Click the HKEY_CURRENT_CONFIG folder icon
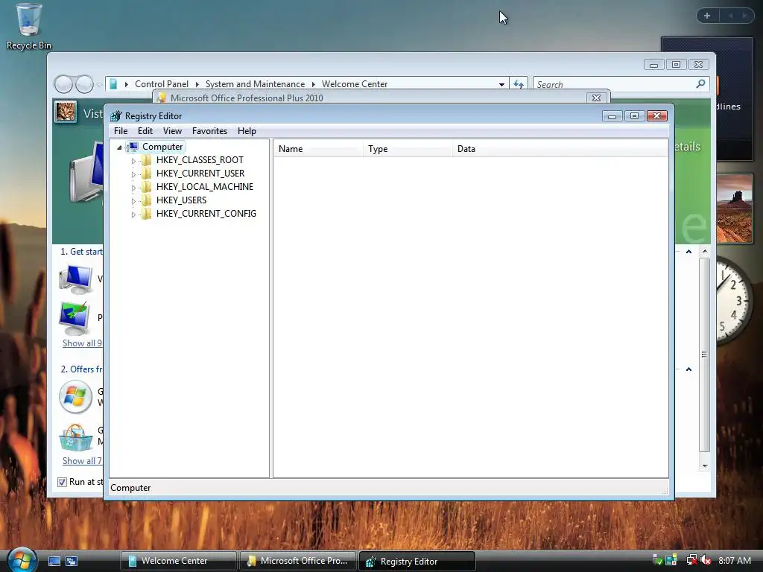This screenshot has height=572, width=763. (147, 214)
